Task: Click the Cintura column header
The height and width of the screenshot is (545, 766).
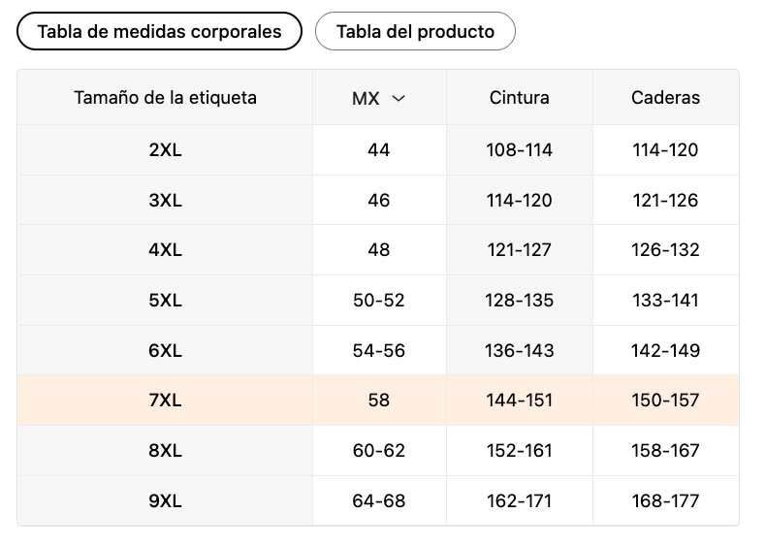Action: (x=519, y=98)
